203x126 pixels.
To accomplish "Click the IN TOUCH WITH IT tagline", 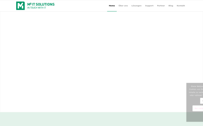I will pyautogui.click(x=37, y=8).
